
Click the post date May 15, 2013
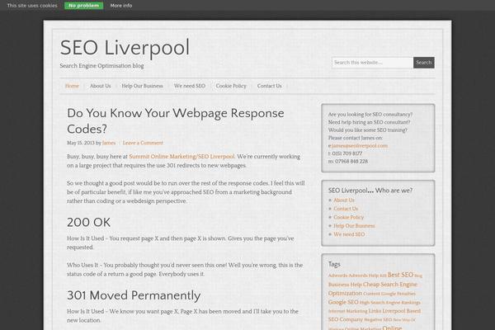81,143
